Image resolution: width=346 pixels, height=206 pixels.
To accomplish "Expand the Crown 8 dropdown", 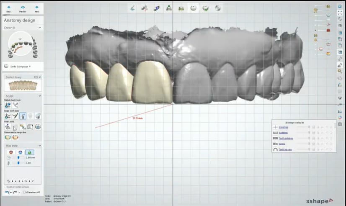I will [39, 28].
